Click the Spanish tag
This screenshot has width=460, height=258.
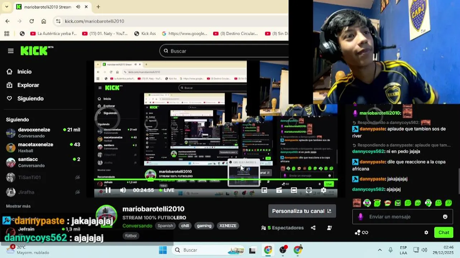coord(166,226)
